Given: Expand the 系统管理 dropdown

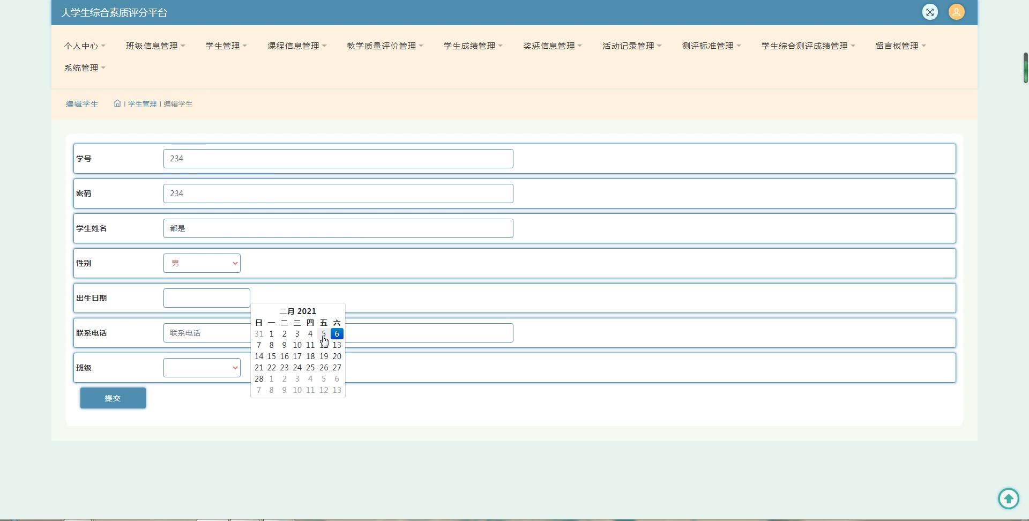Looking at the screenshot, I should click(85, 68).
